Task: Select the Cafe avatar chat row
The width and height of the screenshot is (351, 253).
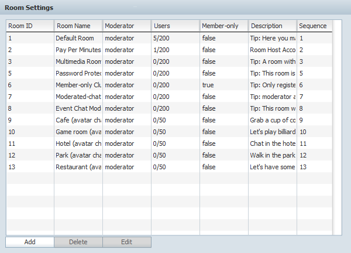Action: 78,120
